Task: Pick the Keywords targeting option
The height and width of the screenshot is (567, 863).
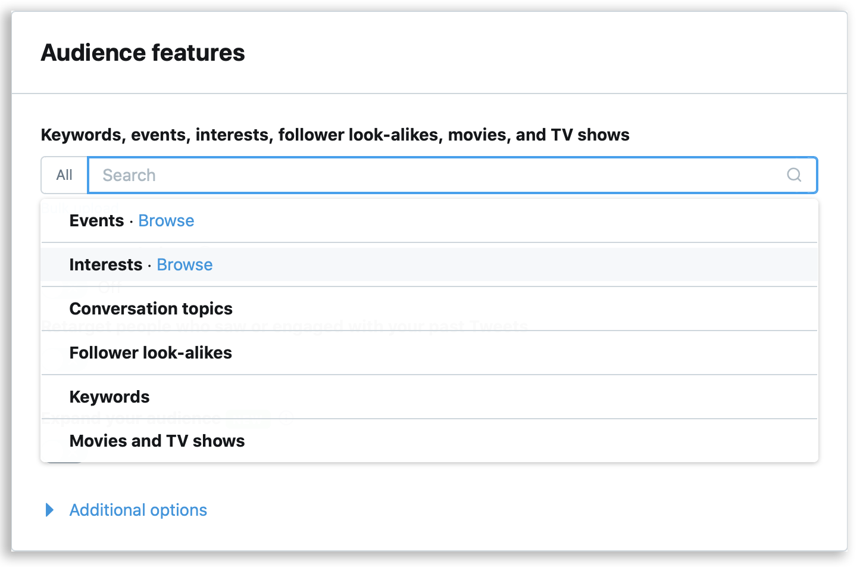Action: tap(429, 397)
